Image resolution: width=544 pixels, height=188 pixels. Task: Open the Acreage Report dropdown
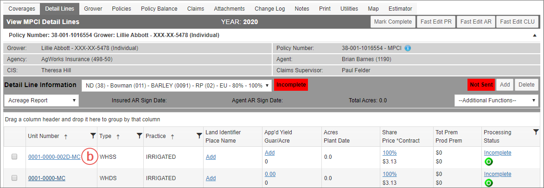[41, 100]
